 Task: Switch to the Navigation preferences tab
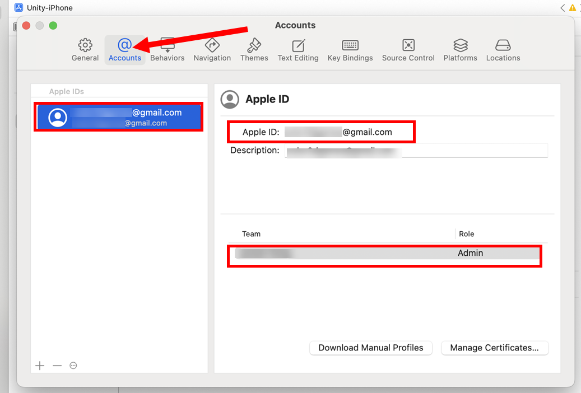coord(212,50)
